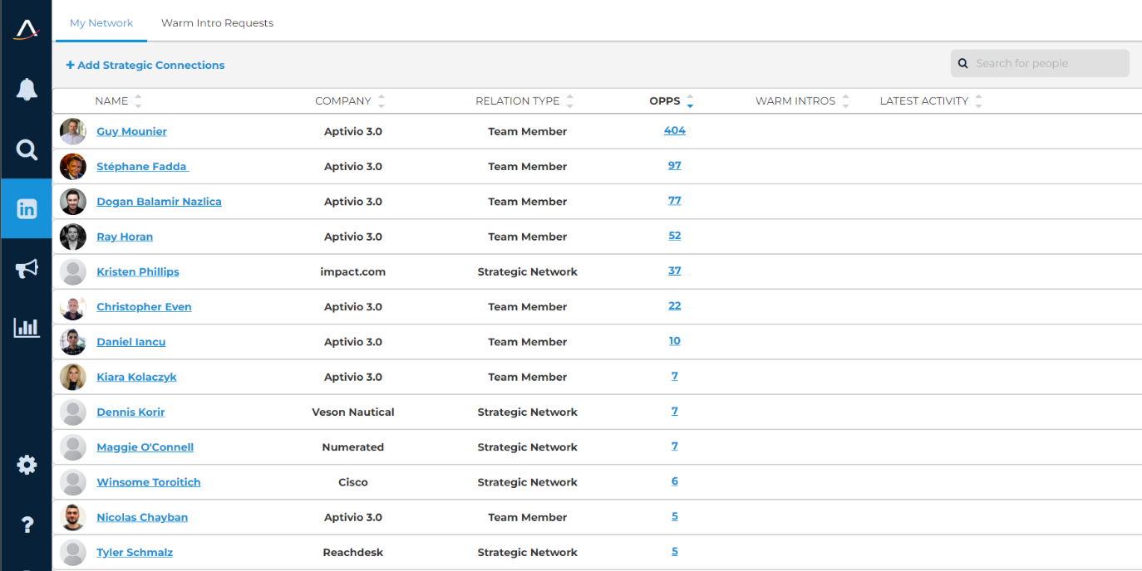The image size is (1142, 571).
Task: Open Stéphane Fadda's profile link
Action: pos(143,167)
